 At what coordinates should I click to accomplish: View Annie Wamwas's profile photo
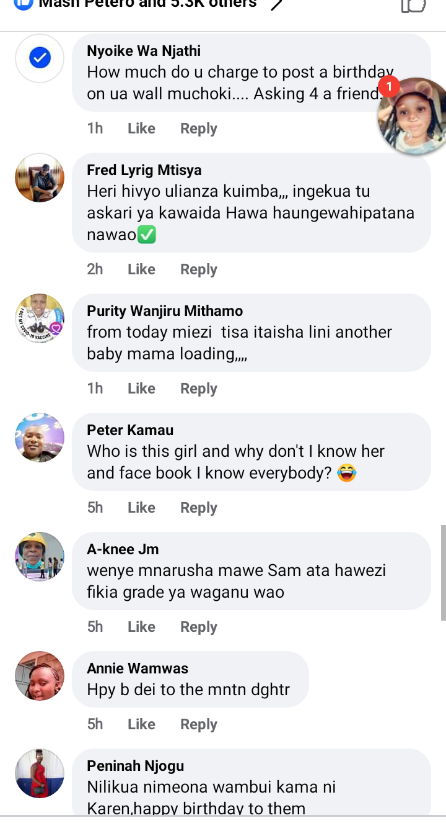pyautogui.click(x=40, y=676)
